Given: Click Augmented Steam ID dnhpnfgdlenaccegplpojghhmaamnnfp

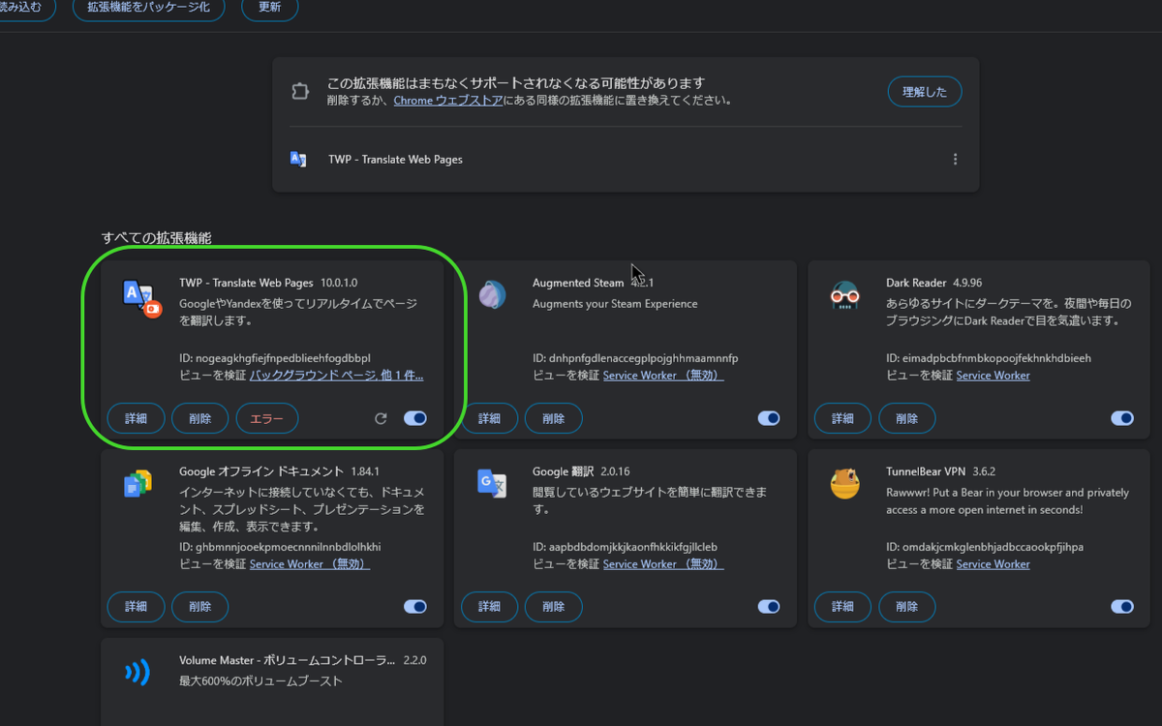Looking at the screenshot, I should [x=635, y=358].
